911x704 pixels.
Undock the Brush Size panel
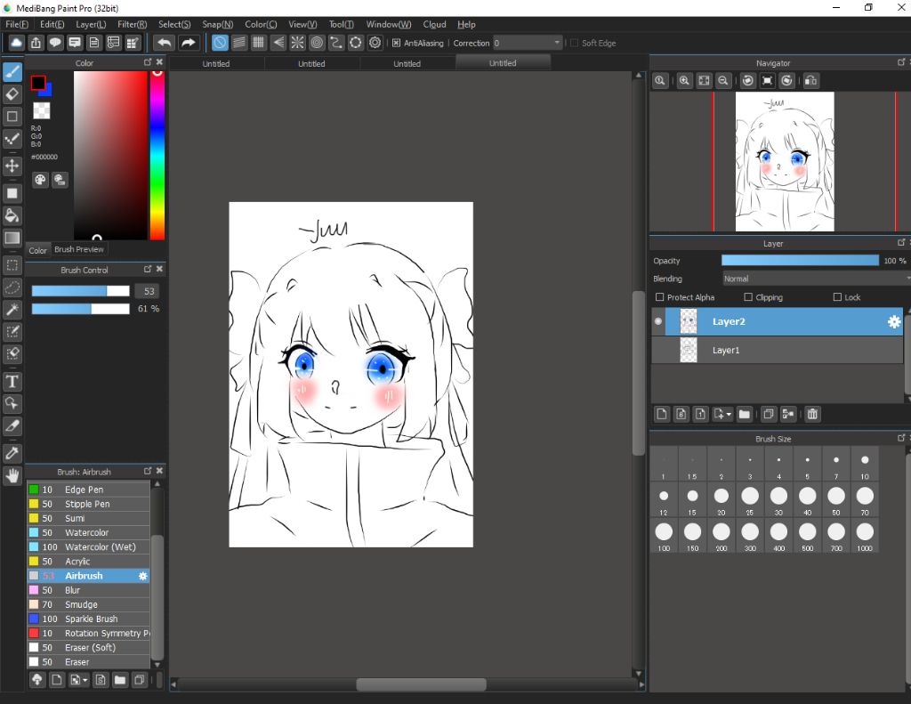pyautogui.click(x=901, y=438)
